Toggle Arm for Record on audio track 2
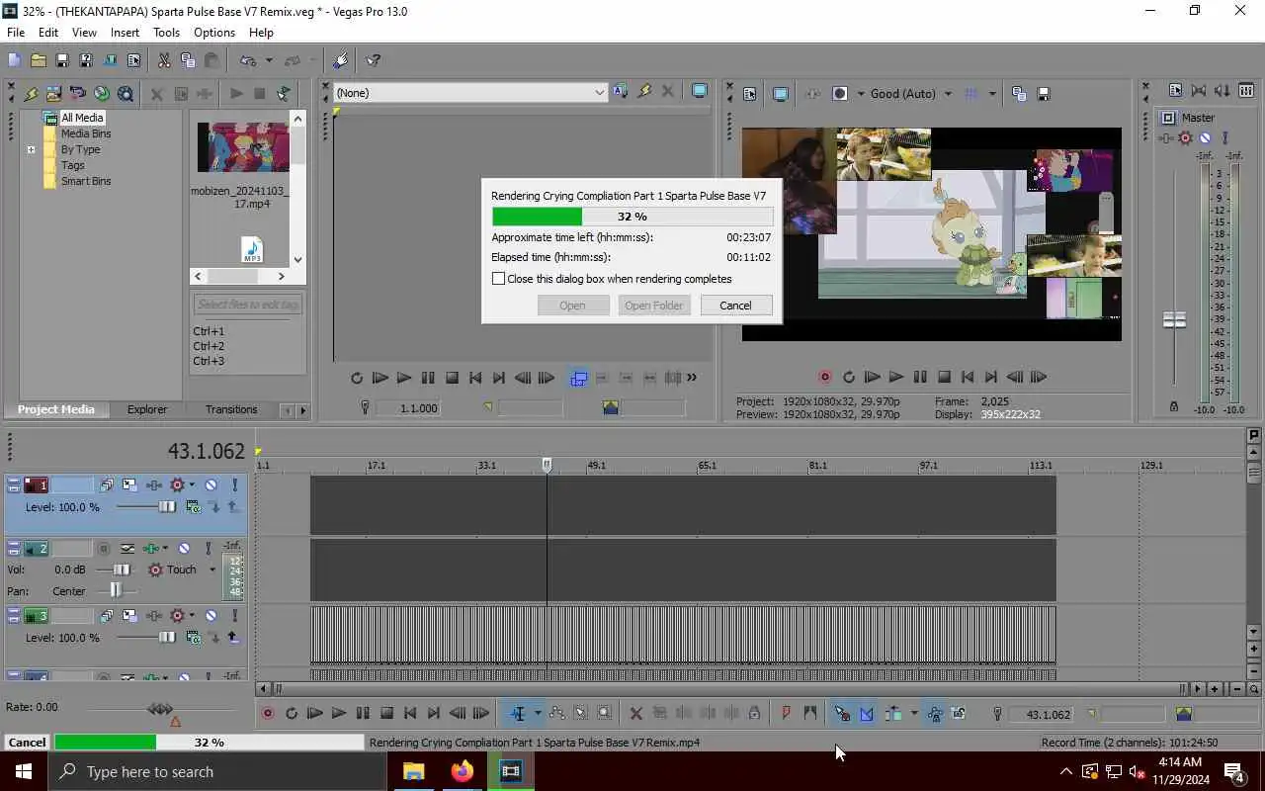Screen dimensions: 1265x791 (104, 548)
